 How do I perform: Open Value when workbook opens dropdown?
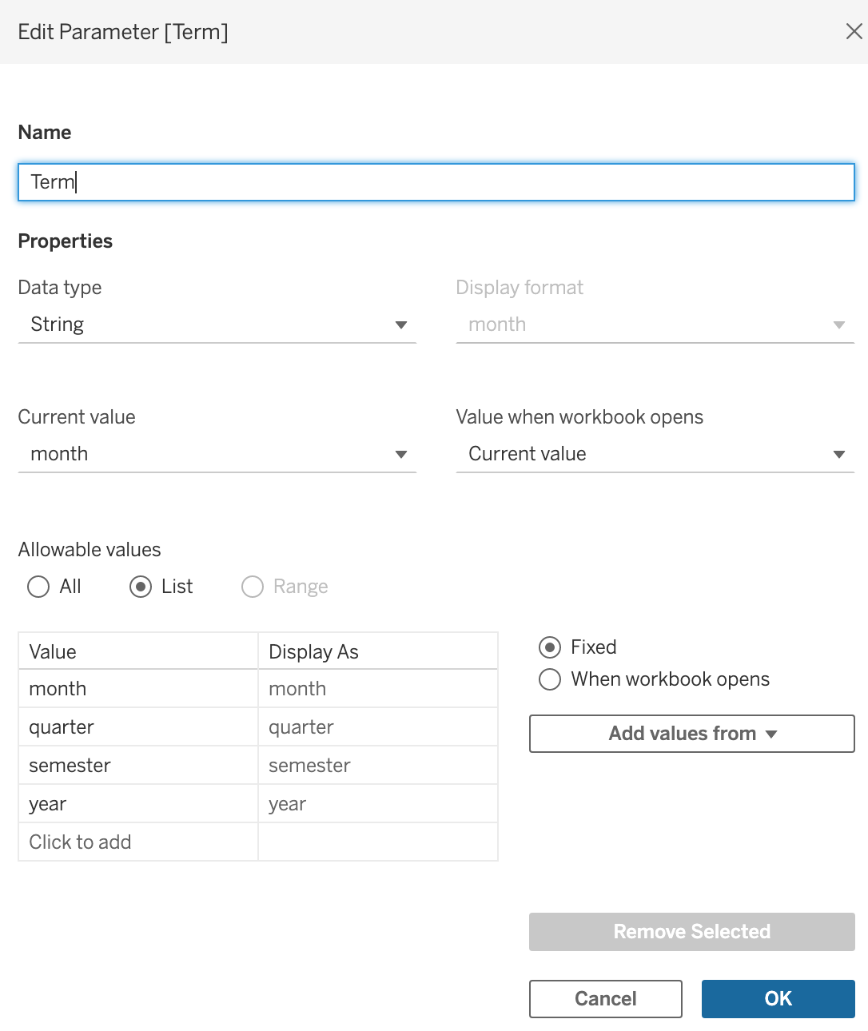tap(655, 454)
